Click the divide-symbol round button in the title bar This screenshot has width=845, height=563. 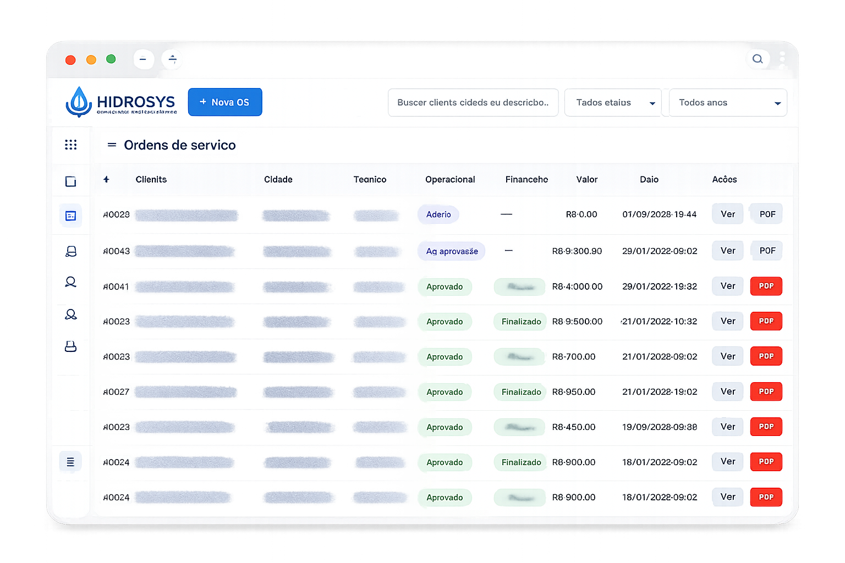(172, 59)
